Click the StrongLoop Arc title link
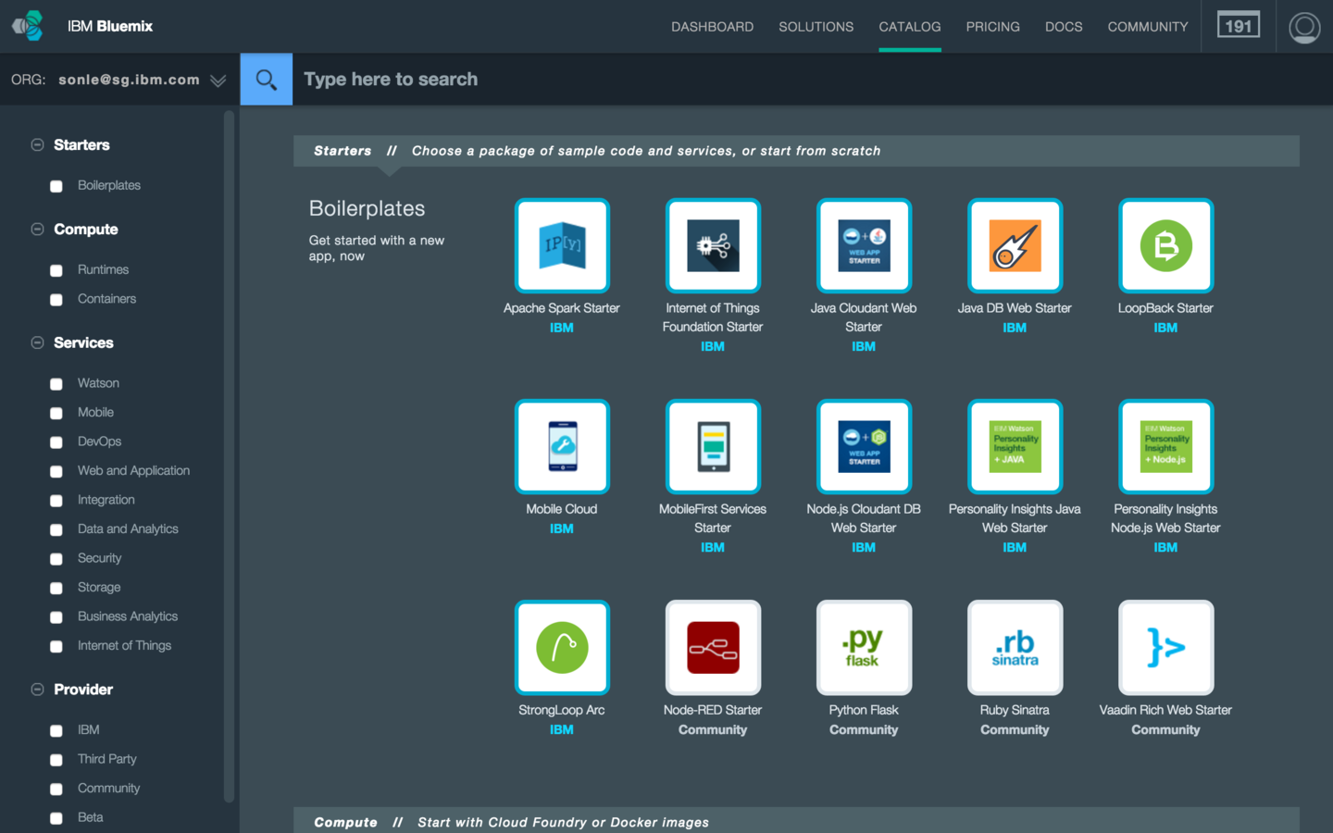The height and width of the screenshot is (833, 1333). [x=562, y=710]
